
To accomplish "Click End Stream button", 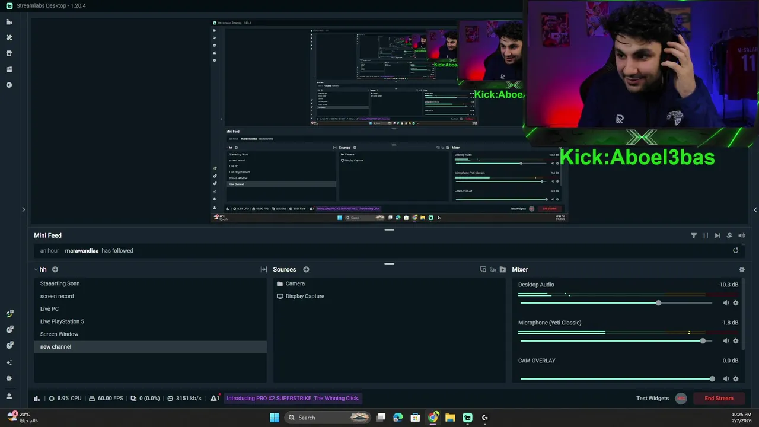I will click(719, 399).
